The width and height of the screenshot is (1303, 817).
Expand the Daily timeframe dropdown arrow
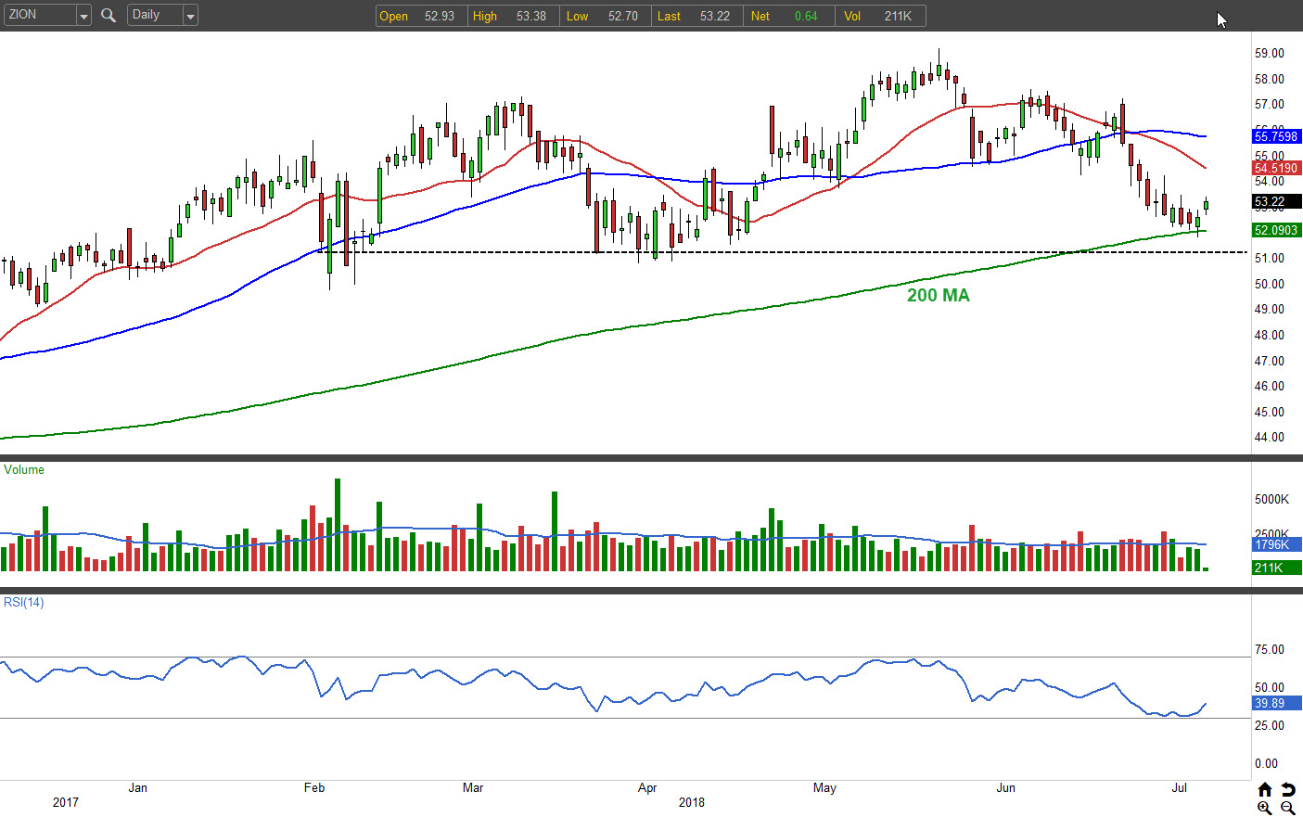pos(190,15)
